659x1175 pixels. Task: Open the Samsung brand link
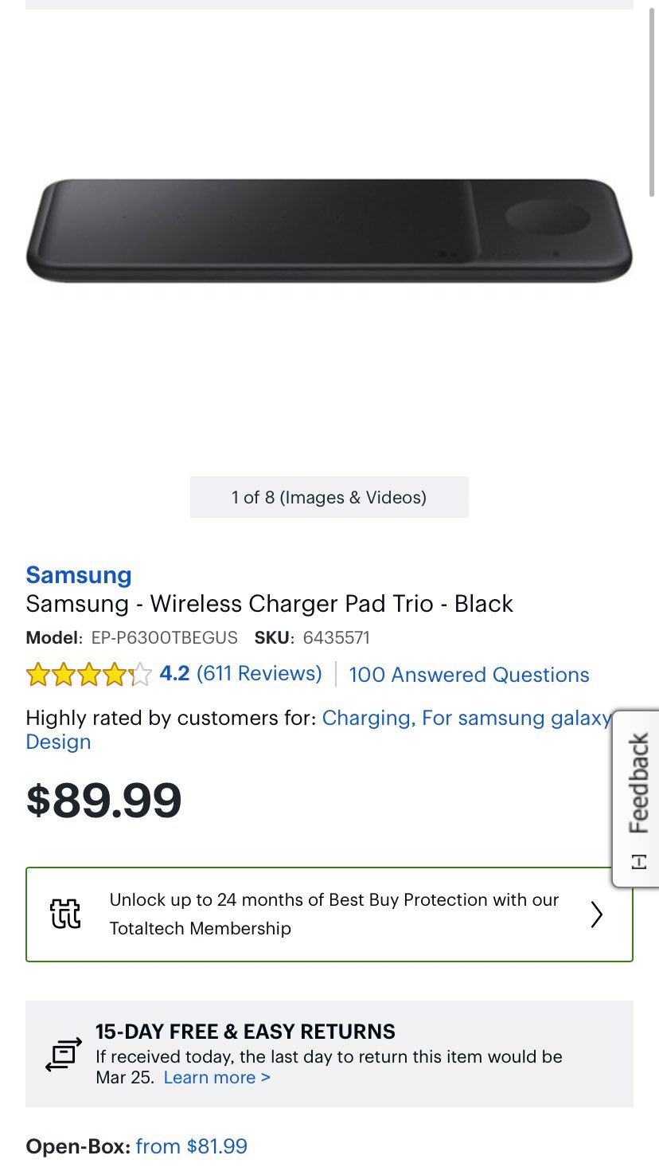[79, 574]
